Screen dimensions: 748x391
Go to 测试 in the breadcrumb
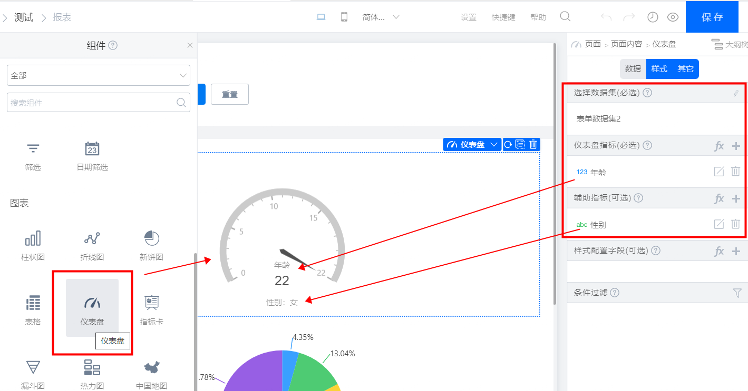pos(24,17)
